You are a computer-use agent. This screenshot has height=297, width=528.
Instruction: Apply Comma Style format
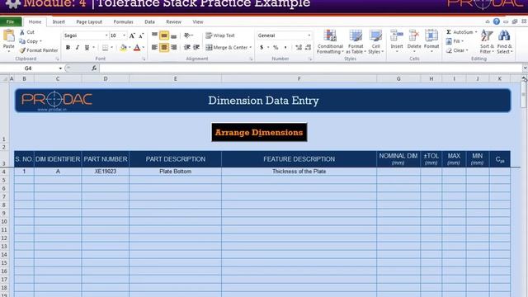pos(285,48)
